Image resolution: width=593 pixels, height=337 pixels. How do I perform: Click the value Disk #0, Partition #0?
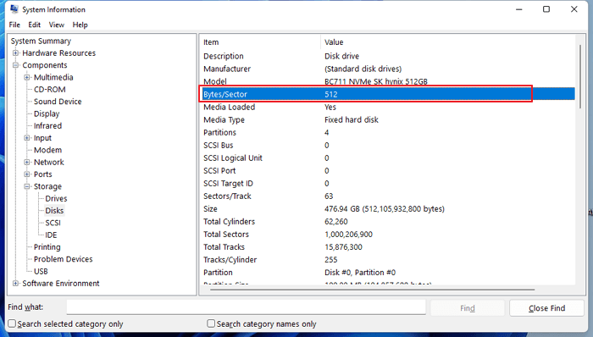(360, 273)
